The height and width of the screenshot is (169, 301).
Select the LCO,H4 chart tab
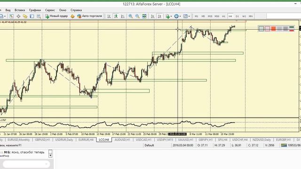point(104,140)
